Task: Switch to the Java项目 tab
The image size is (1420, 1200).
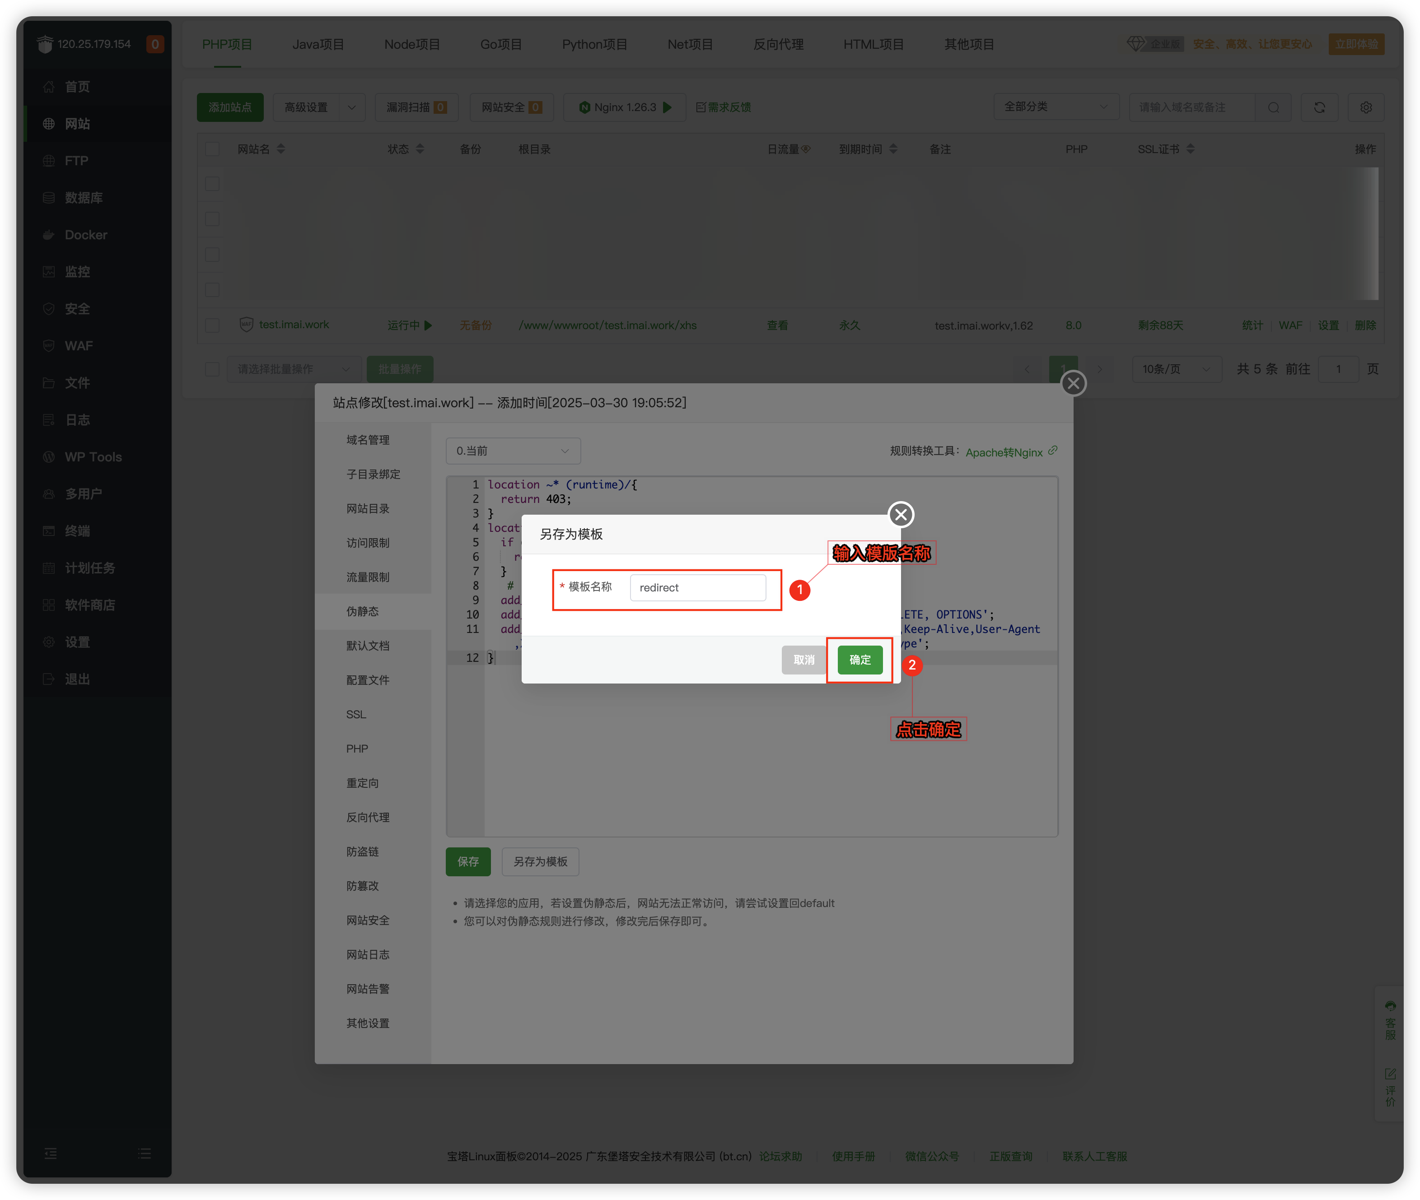Action: tap(318, 44)
